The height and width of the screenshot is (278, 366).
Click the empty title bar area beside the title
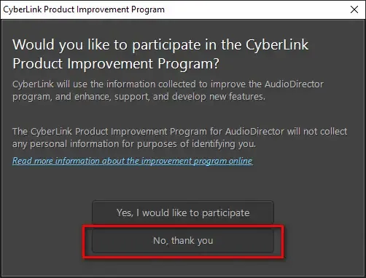tap(255, 9)
